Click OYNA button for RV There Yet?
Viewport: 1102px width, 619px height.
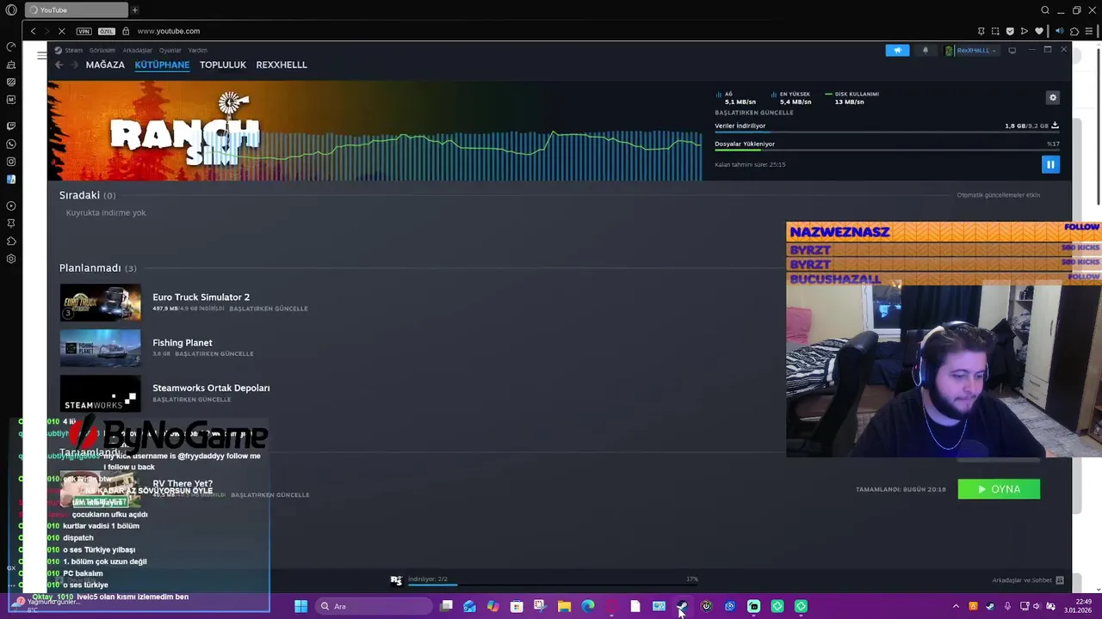click(999, 489)
